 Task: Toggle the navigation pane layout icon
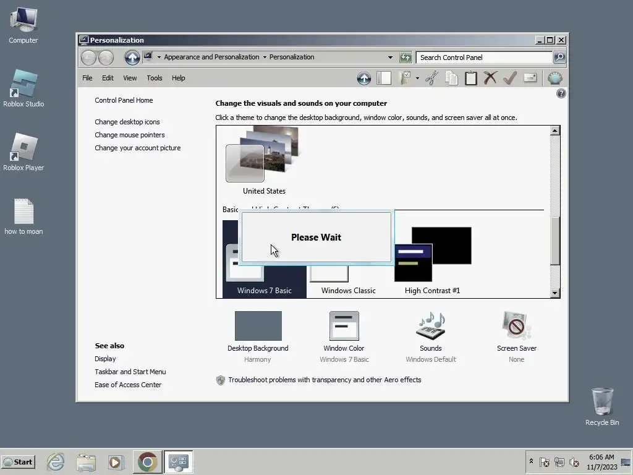click(x=384, y=78)
